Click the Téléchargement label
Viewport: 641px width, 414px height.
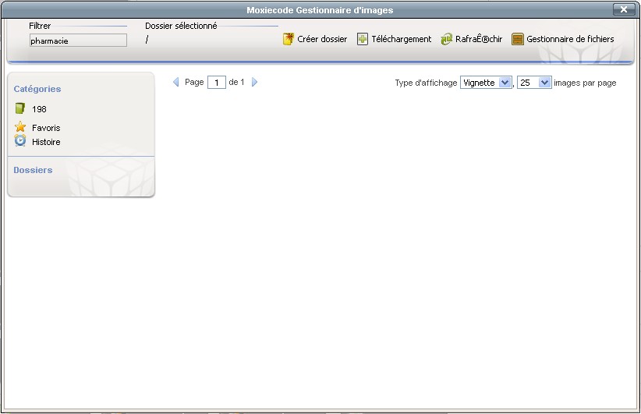click(401, 39)
